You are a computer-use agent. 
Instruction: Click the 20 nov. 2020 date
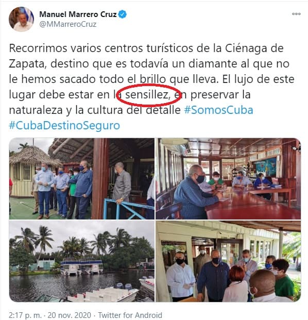(70, 315)
